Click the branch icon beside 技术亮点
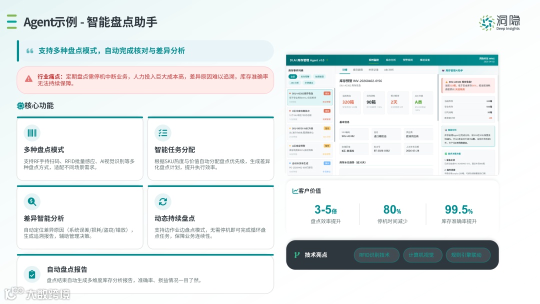The width and height of the screenshot is (540, 304). point(297,255)
